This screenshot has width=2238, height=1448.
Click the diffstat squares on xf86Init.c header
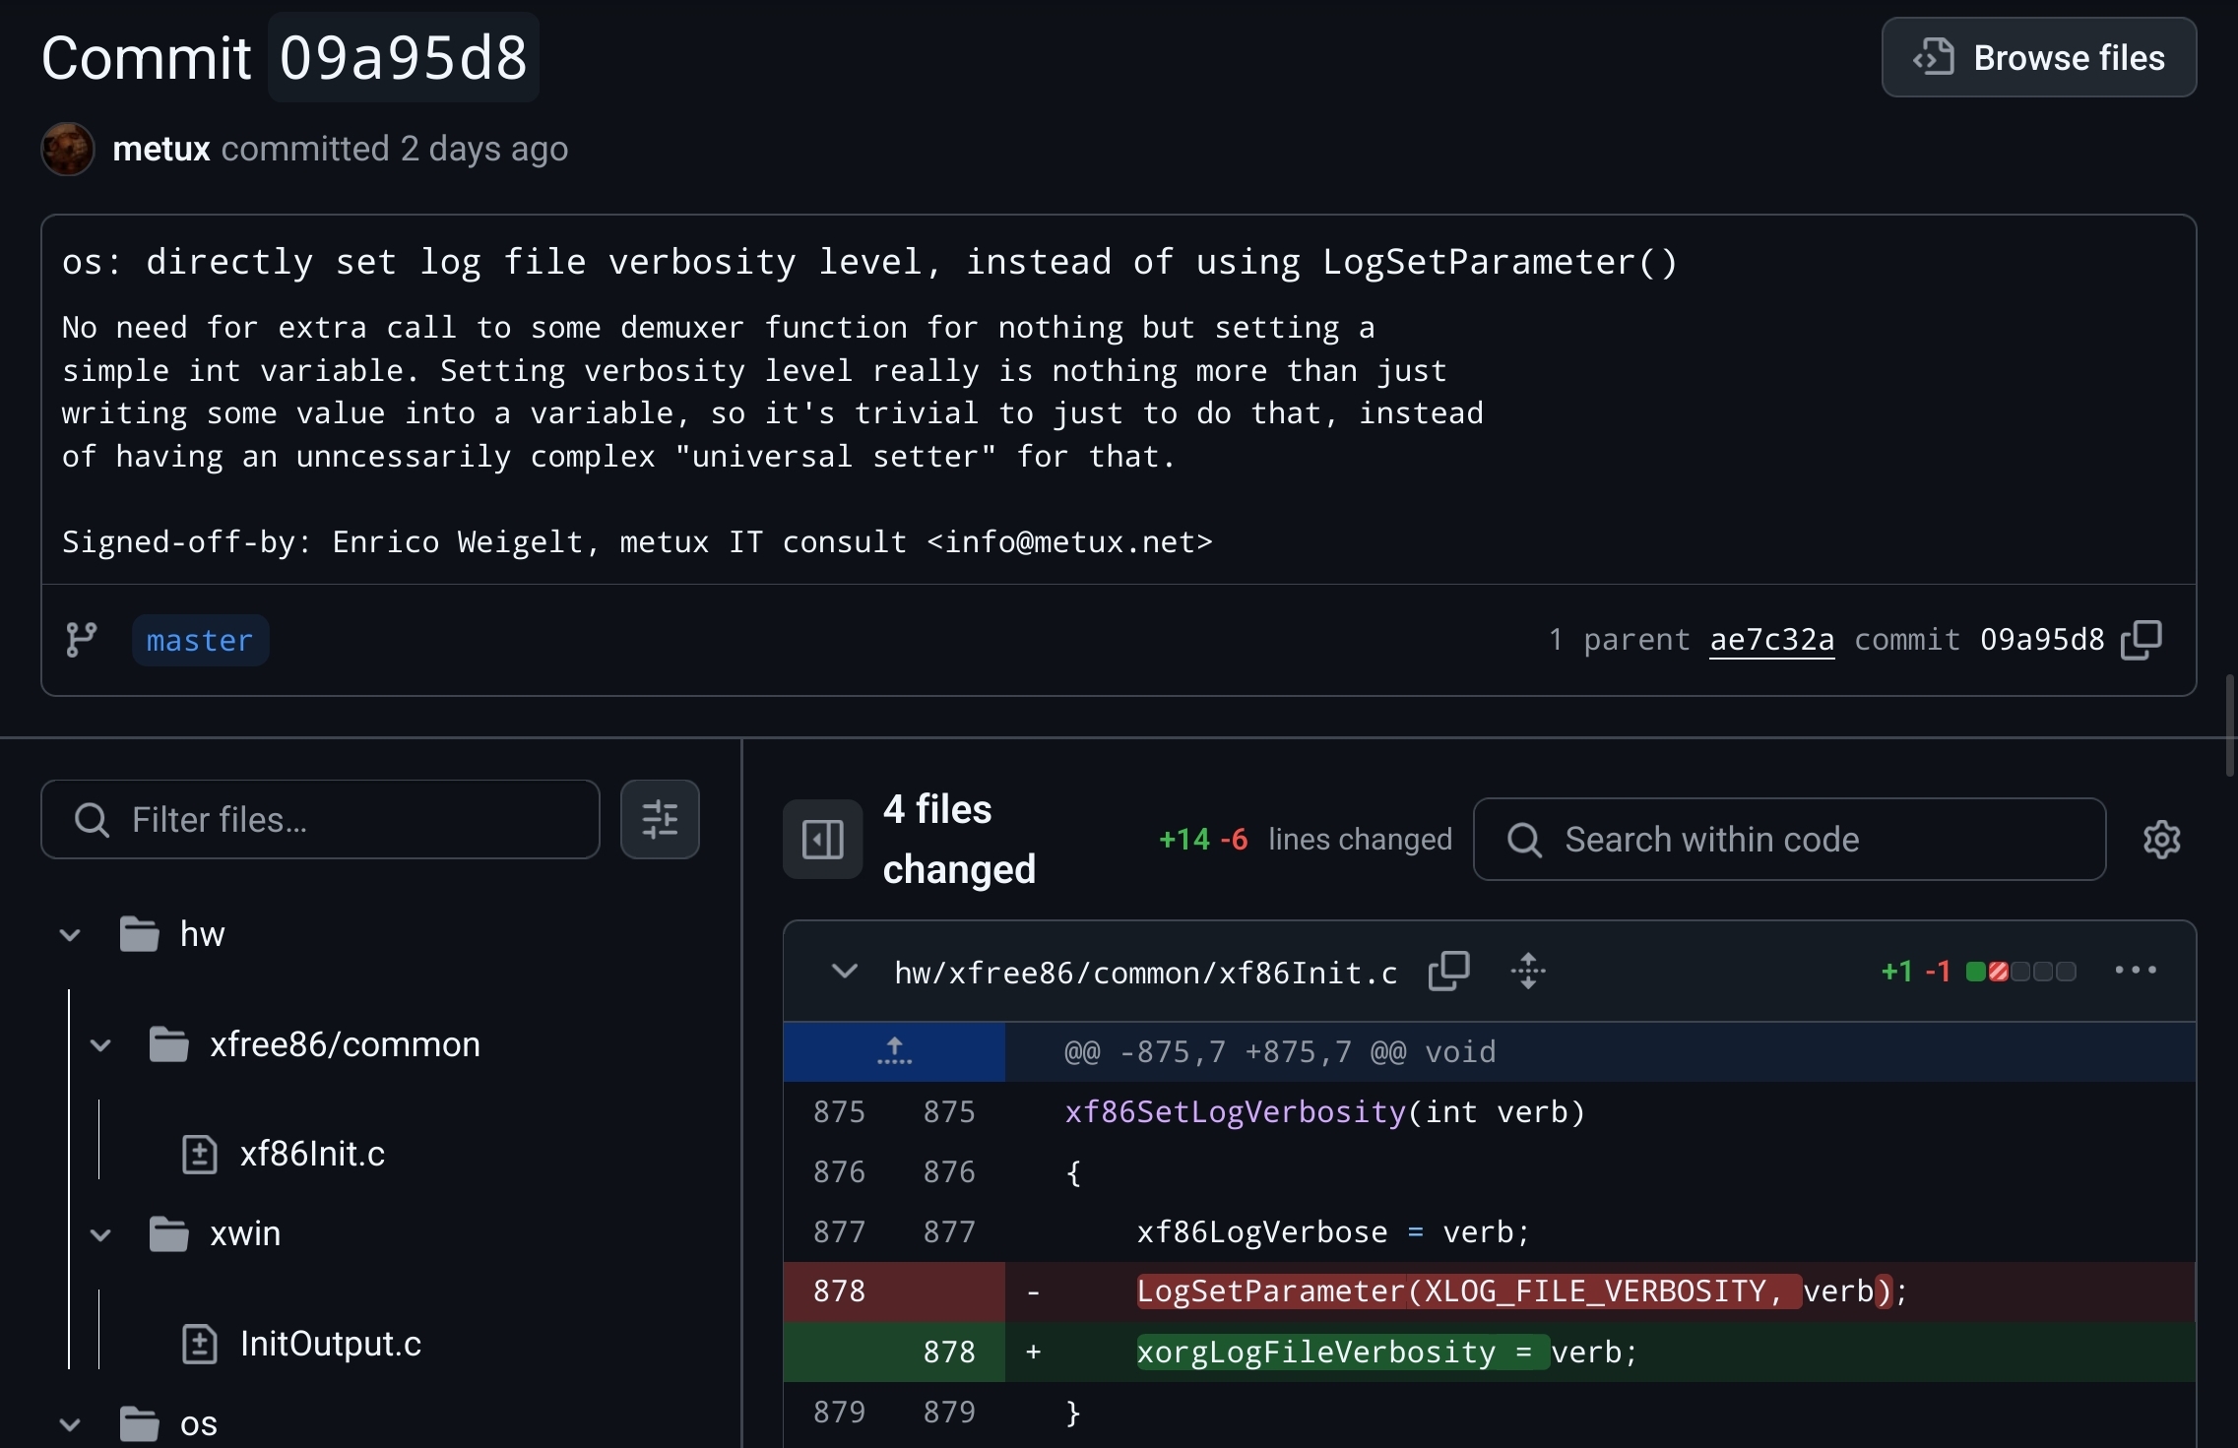coord(2021,972)
